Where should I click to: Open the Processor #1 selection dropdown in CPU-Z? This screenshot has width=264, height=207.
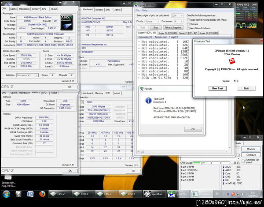pos(27,75)
